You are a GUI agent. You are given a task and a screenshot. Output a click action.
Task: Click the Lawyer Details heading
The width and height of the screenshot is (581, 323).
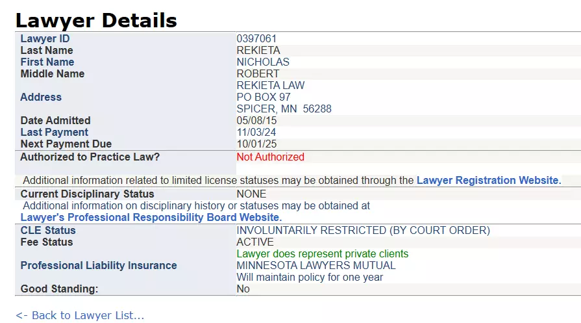(96, 20)
